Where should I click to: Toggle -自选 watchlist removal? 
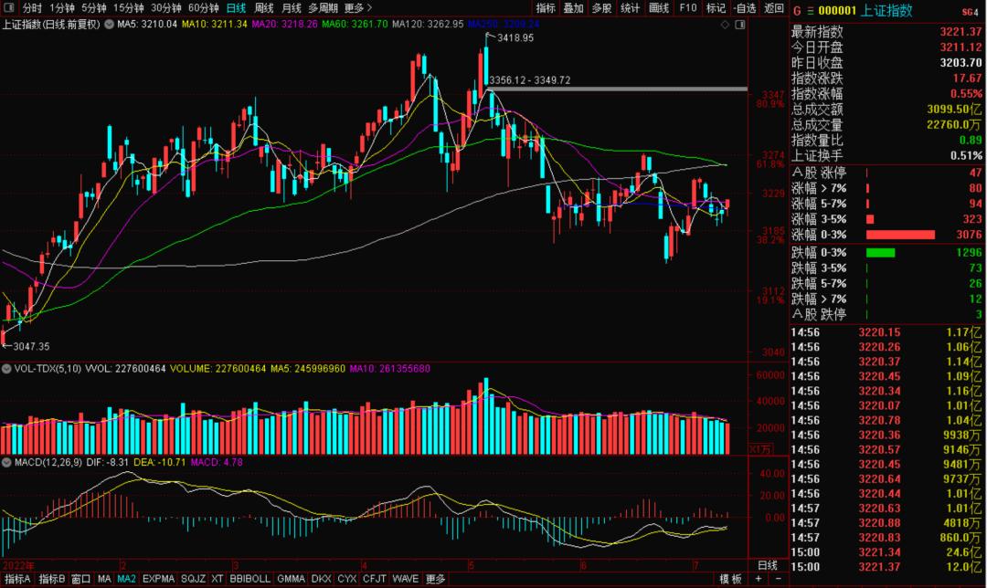click(x=746, y=7)
